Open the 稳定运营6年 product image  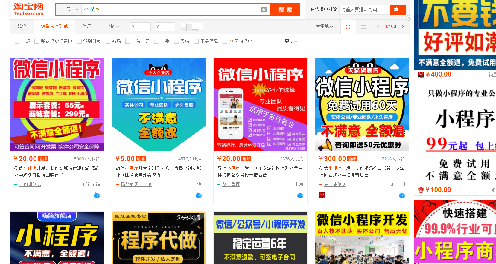click(x=260, y=238)
